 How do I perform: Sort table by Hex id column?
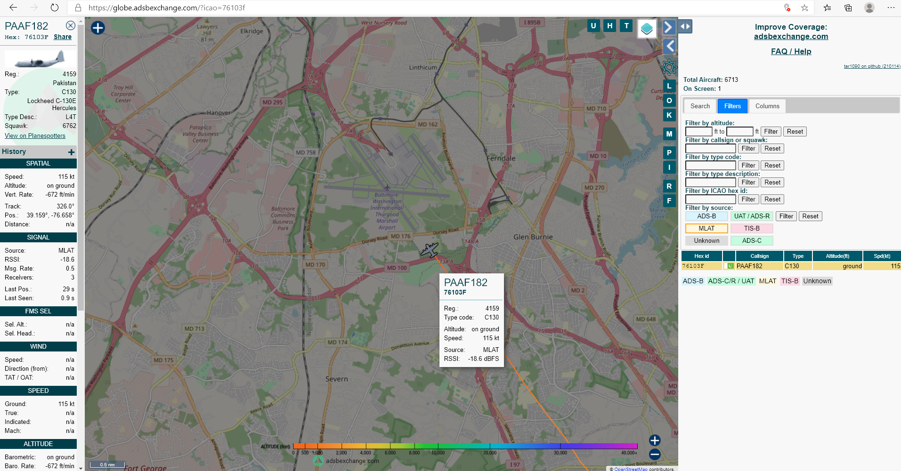702,256
